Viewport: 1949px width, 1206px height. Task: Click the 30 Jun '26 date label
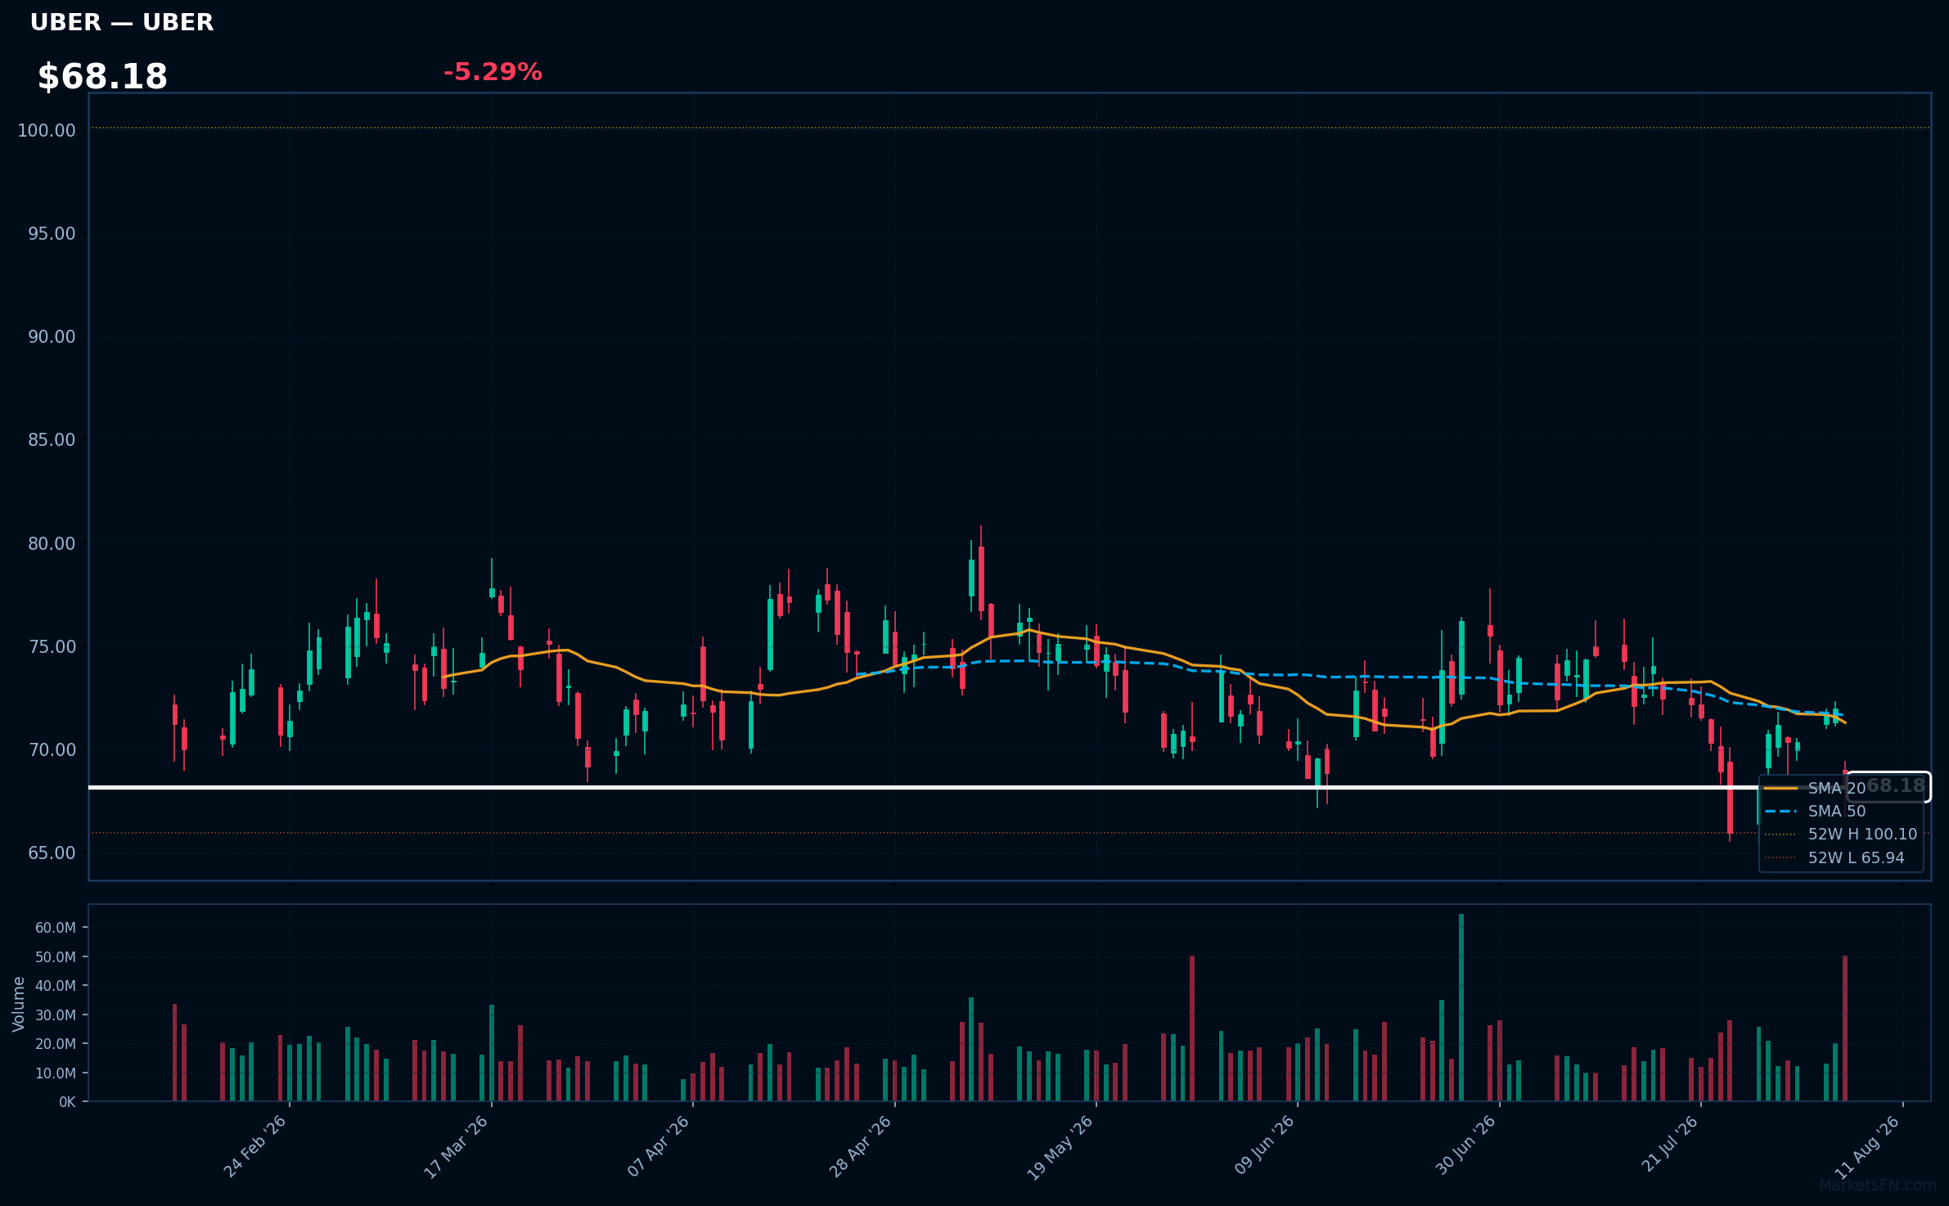tap(1465, 1146)
